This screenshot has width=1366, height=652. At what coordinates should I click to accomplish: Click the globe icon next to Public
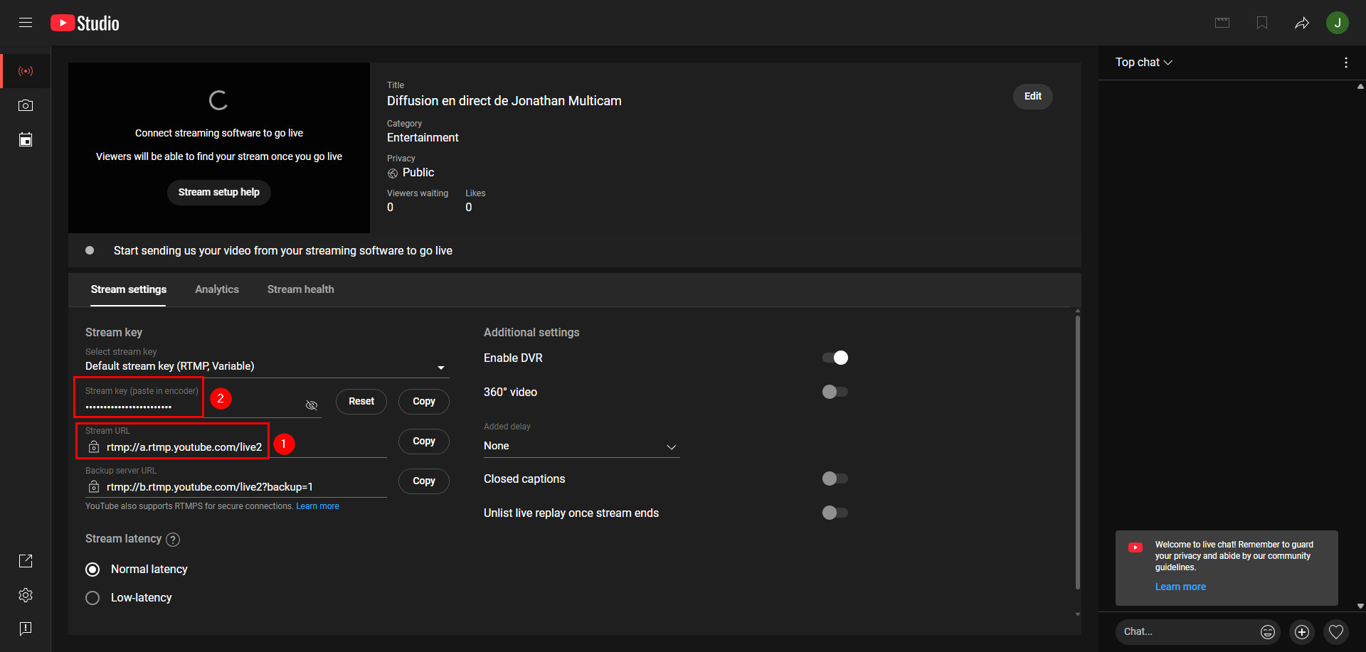coord(393,173)
